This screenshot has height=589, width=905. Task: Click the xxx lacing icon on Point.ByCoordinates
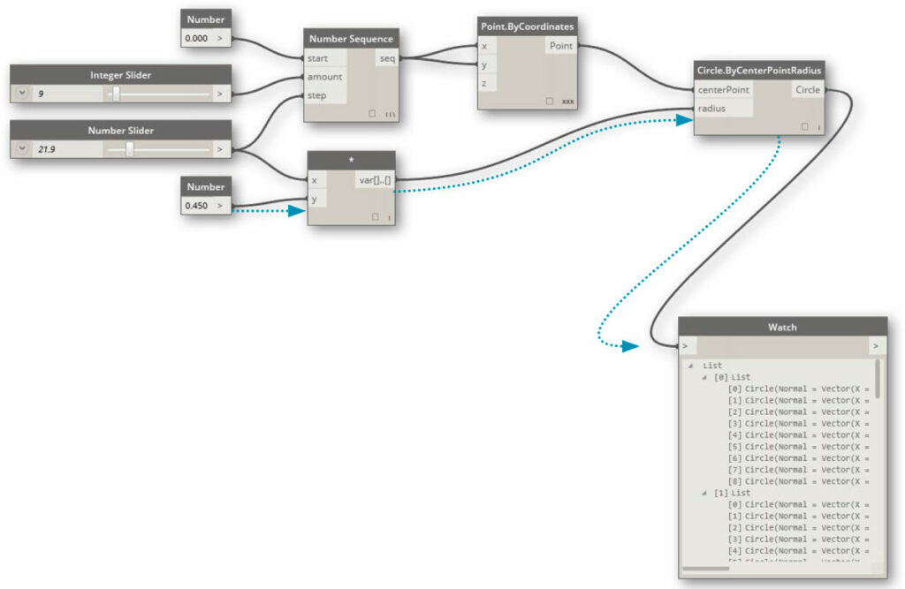[x=567, y=102]
